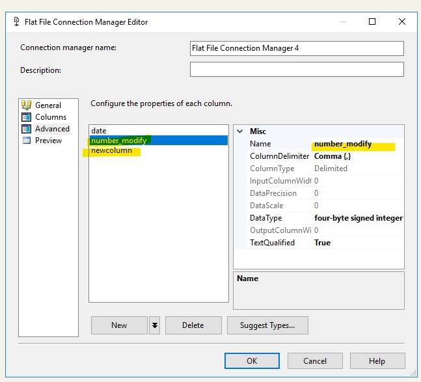This screenshot has width=421, height=382.
Task: Select the newcolumn column
Action: [x=159, y=150]
